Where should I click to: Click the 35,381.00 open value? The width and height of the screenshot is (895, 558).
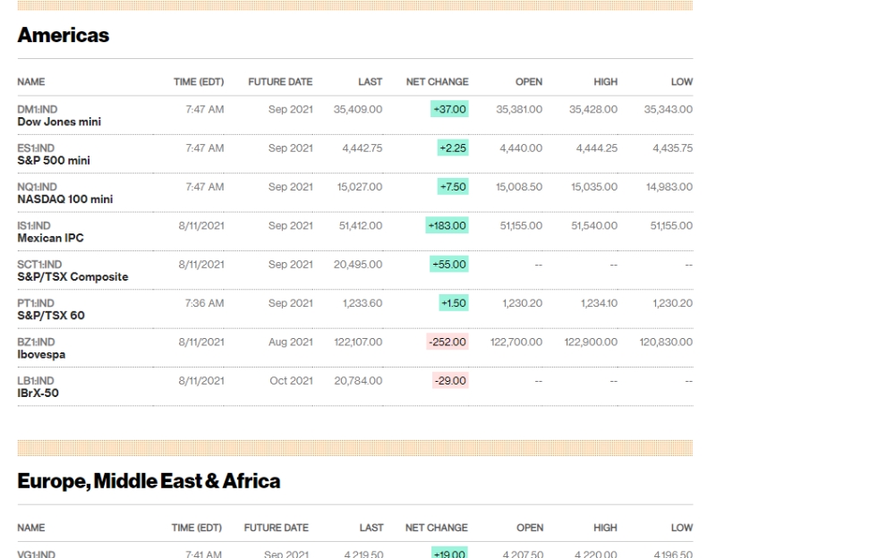519,109
